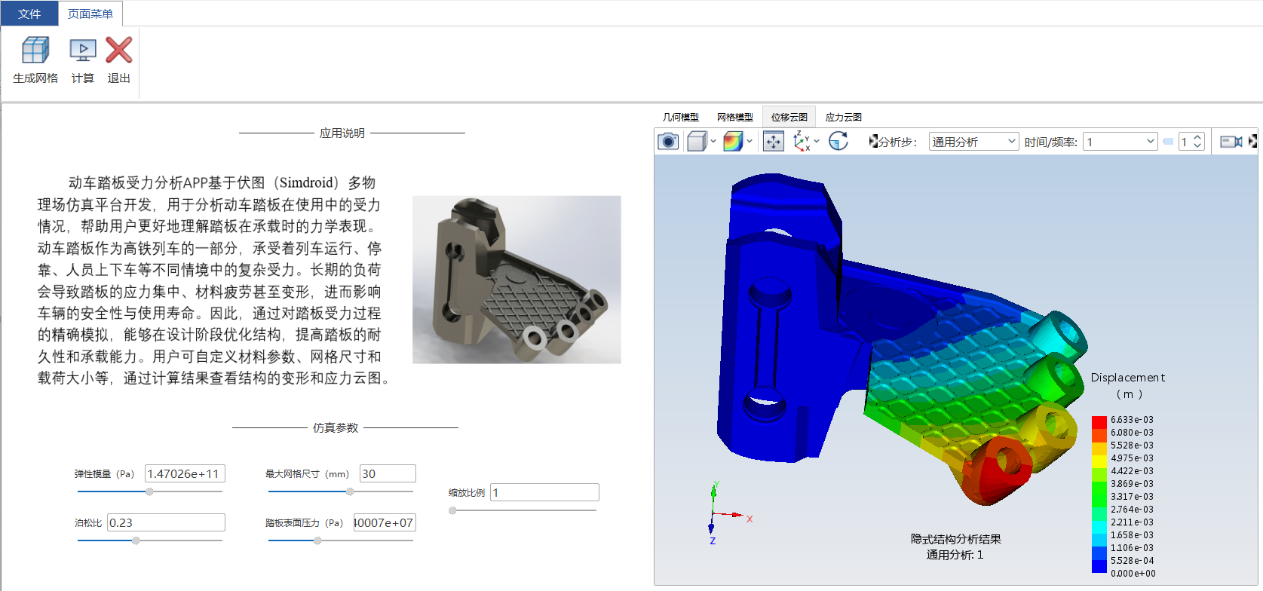Switch to the 应力云图 tab
Screen dimensions: 1263x591
click(x=844, y=117)
